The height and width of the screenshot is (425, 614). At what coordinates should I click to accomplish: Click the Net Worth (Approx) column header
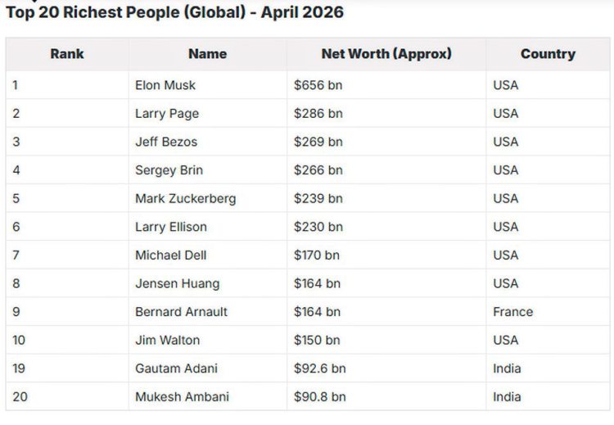(x=386, y=54)
